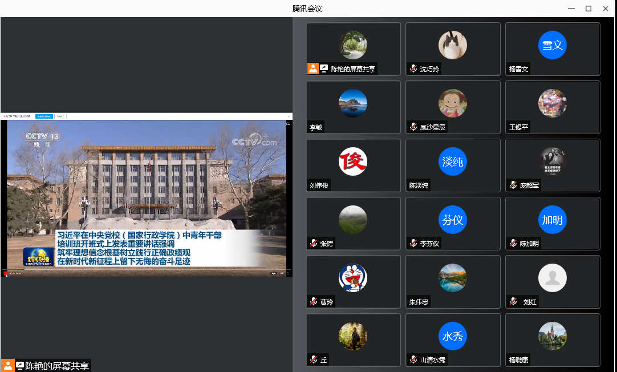Viewport: 617px width, 372px height.
Task: Click the screen-share icon in the bottom-left share label
Action: click(x=20, y=366)
